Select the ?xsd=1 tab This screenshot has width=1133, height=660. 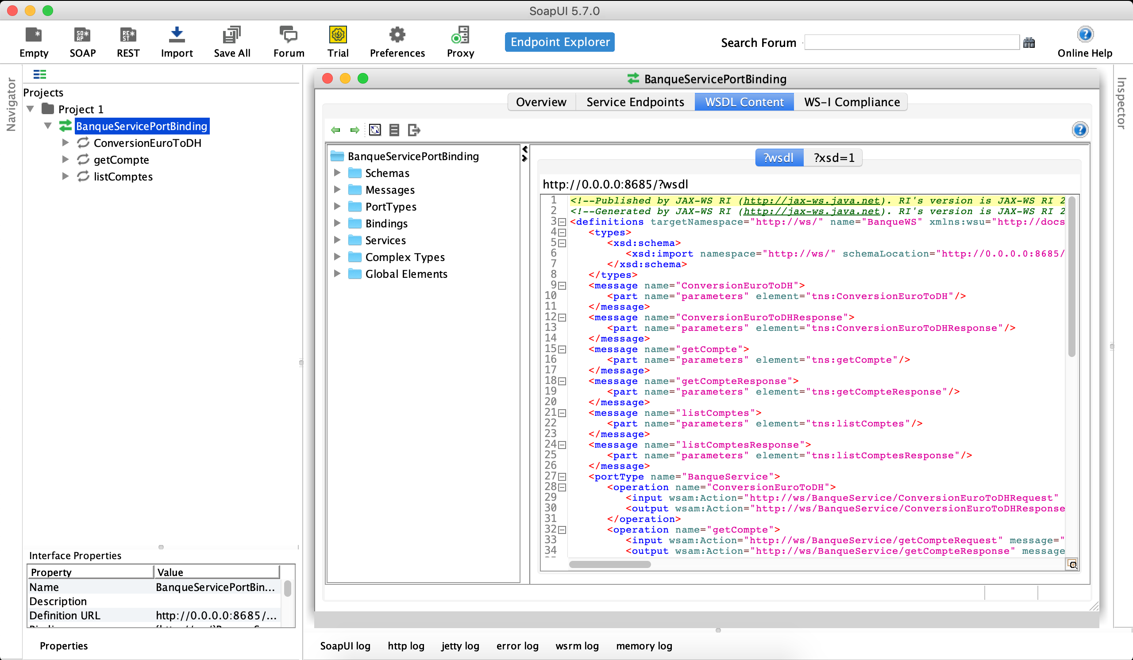833,157
